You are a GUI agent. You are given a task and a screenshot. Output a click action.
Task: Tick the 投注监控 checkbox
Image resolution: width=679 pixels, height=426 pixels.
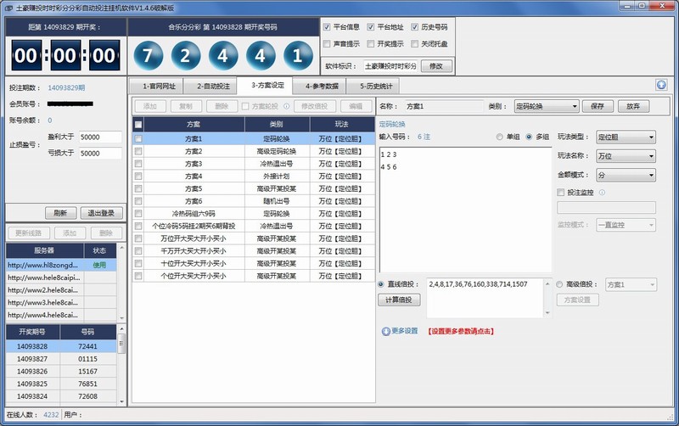(x=561, y=193)
